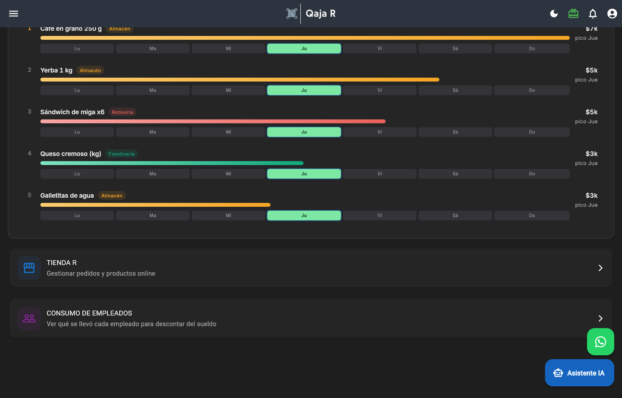Image resolution: width=622 pixels, height=398 pixels.
Task: Select Lu day for Yerba 1 kg
Action: pos(77,90)
